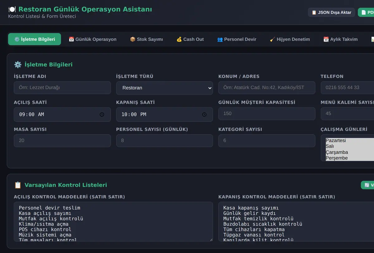Click the "Mutfak açılış kontrolü" line
374x253 pixels.
(51, 219)
